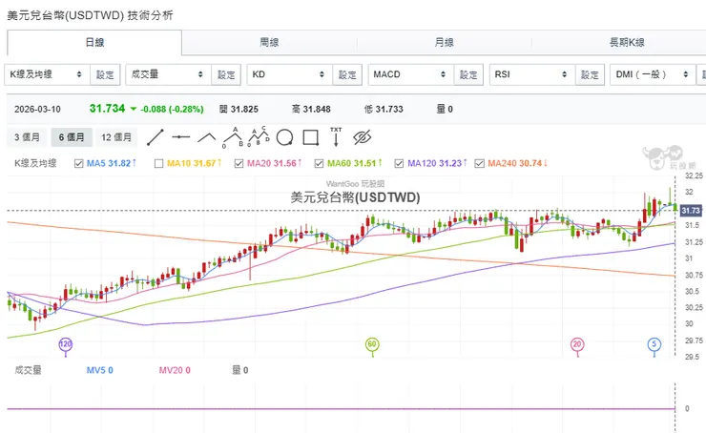Screen dimensions: 706x433
Task: Choose the 0-A-B wave pattern tool
Action: (x=230, y=136)
